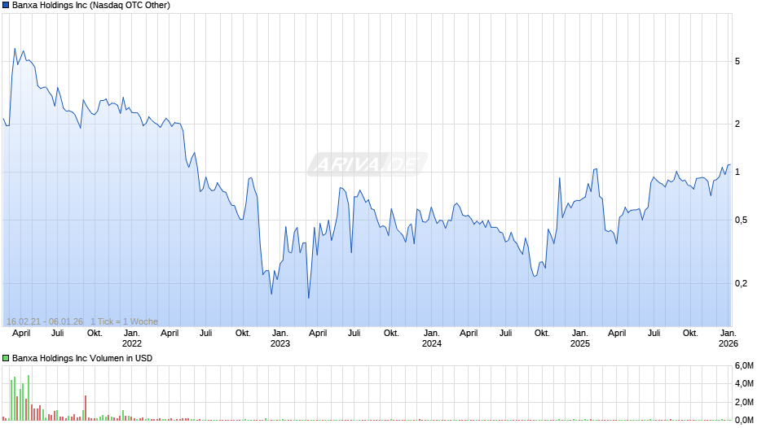
Task: Click price axis label 5
Action: pyautogui.click(x=737, y=62)
